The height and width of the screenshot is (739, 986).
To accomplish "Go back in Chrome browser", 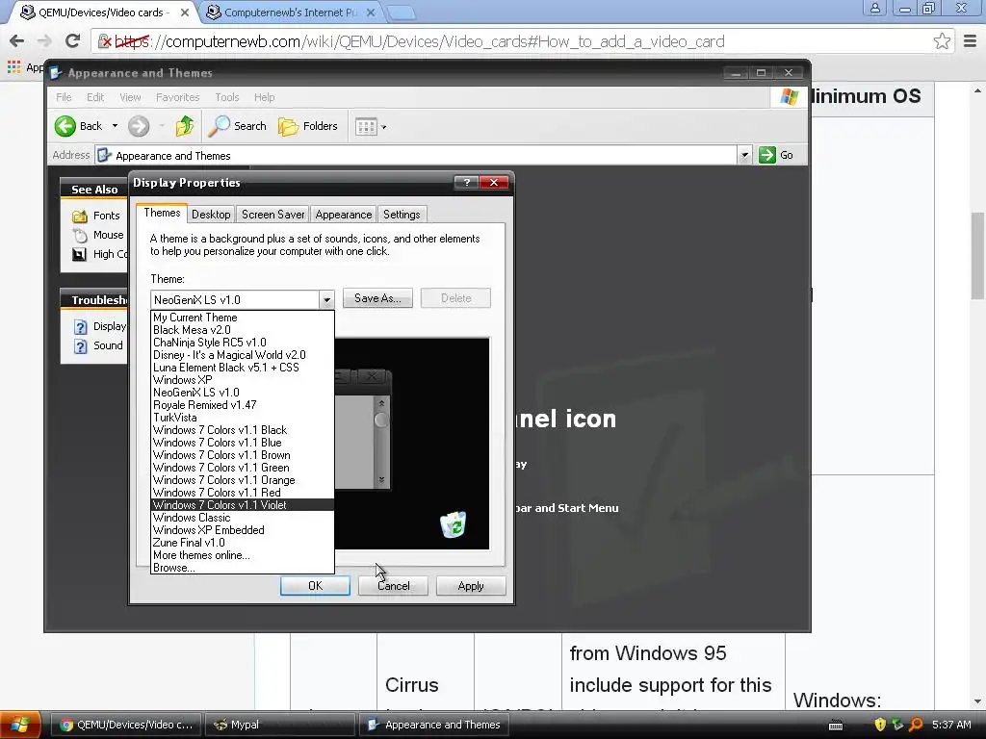I will (x=17, y=41).
